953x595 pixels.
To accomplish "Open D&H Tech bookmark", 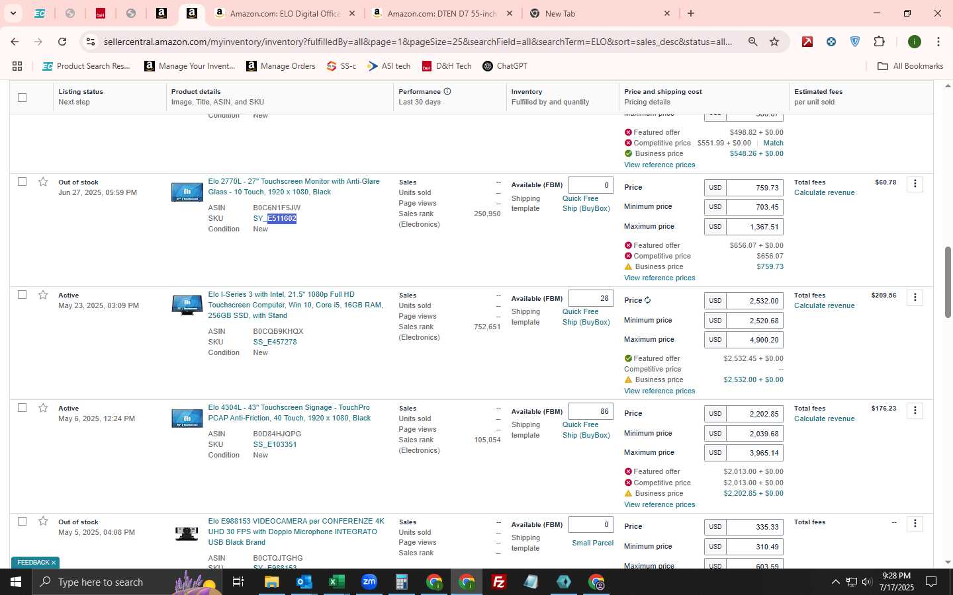I will 447,66.
